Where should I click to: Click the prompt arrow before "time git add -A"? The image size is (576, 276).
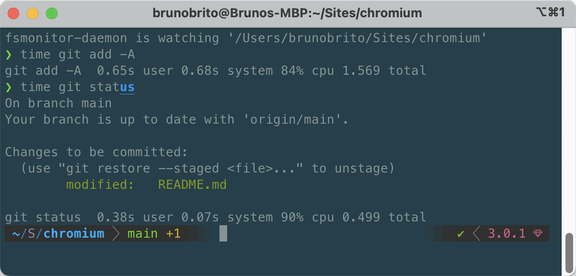tap(8, 54)
